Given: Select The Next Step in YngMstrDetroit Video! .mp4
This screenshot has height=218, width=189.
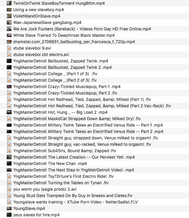Looking at the screenshot, I should point(74,170).
